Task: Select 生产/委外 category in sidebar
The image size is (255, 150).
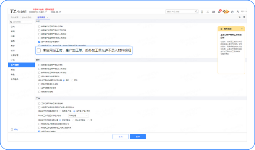Action: (21, 65)
